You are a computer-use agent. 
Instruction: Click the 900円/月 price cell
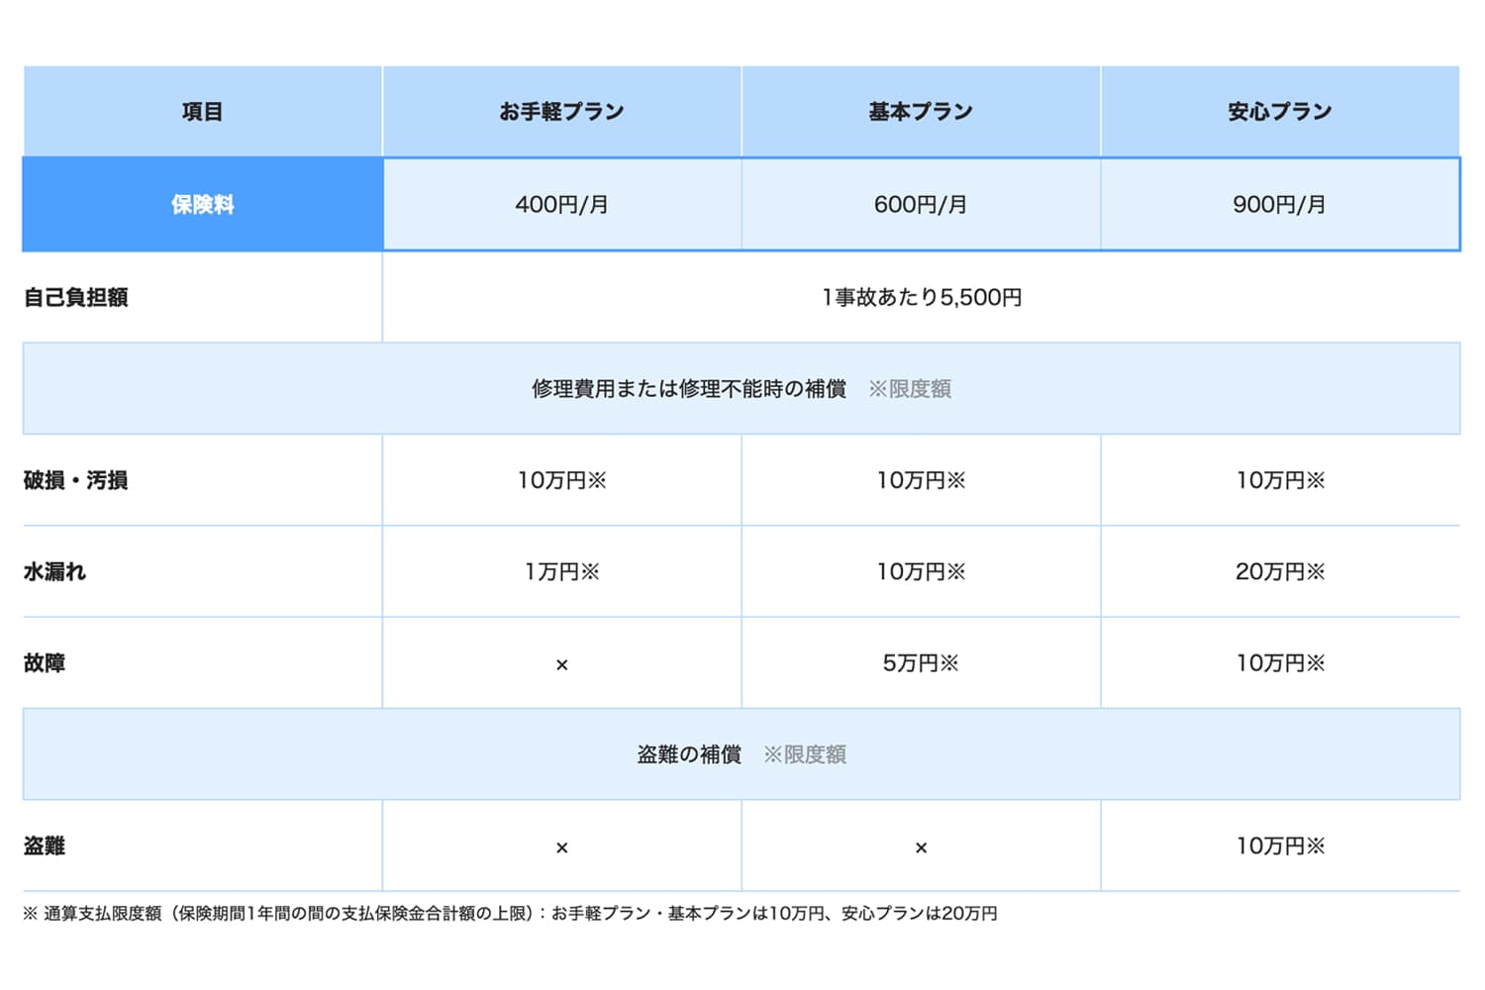coord(1279,205)
